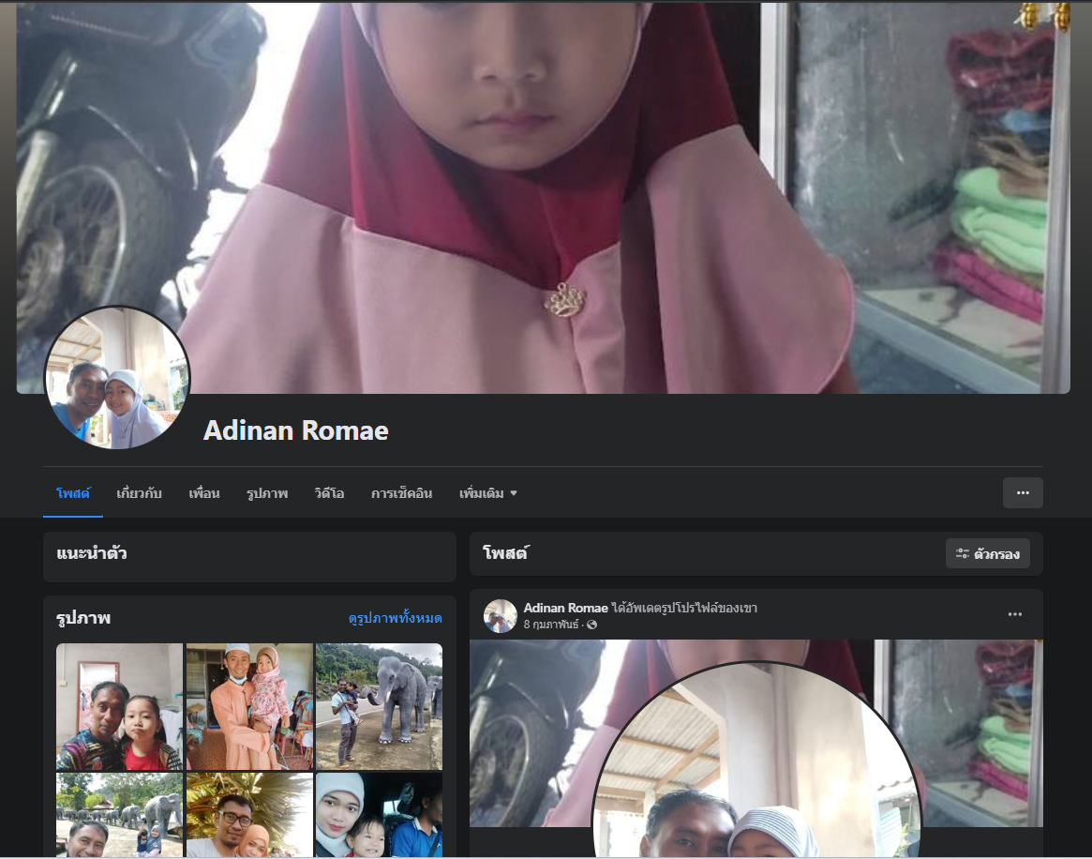
Task: Open the รูปภาพ tab
Action: pyautogui.click(x=267, y=493)
